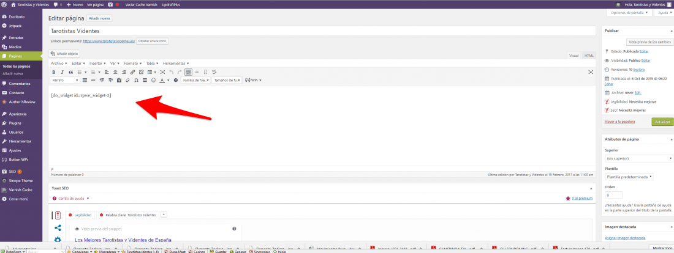This screenshot has height=253, width=674.
Task: Open Familia de fuentes dropdown
Action: point(195,80)
